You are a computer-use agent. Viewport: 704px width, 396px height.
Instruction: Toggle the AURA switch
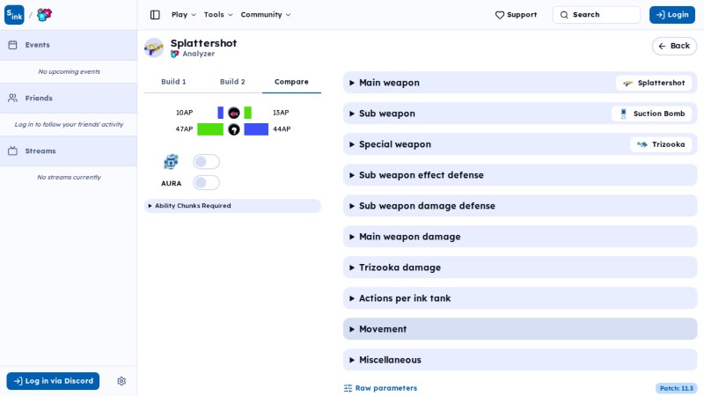207,183
